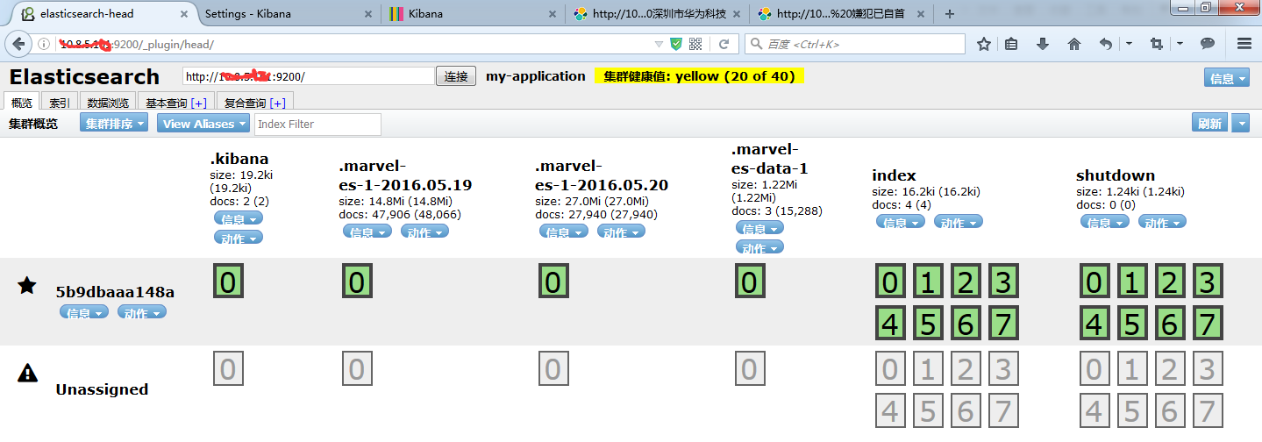Click the yellow cluster health status badge

tap(699, 76)
